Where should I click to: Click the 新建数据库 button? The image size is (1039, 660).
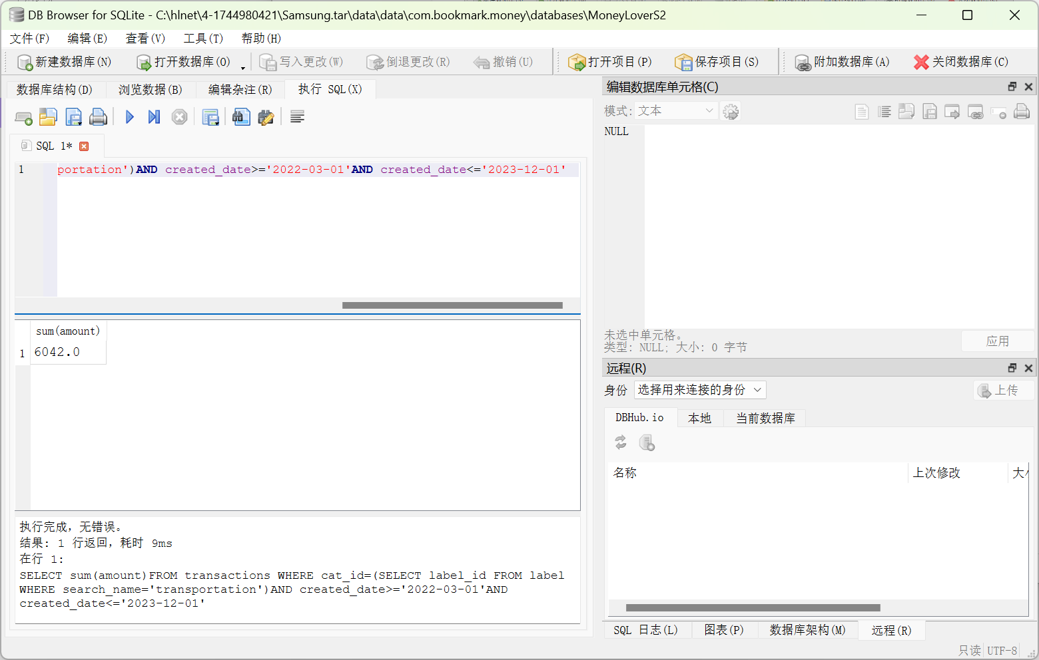65,62
